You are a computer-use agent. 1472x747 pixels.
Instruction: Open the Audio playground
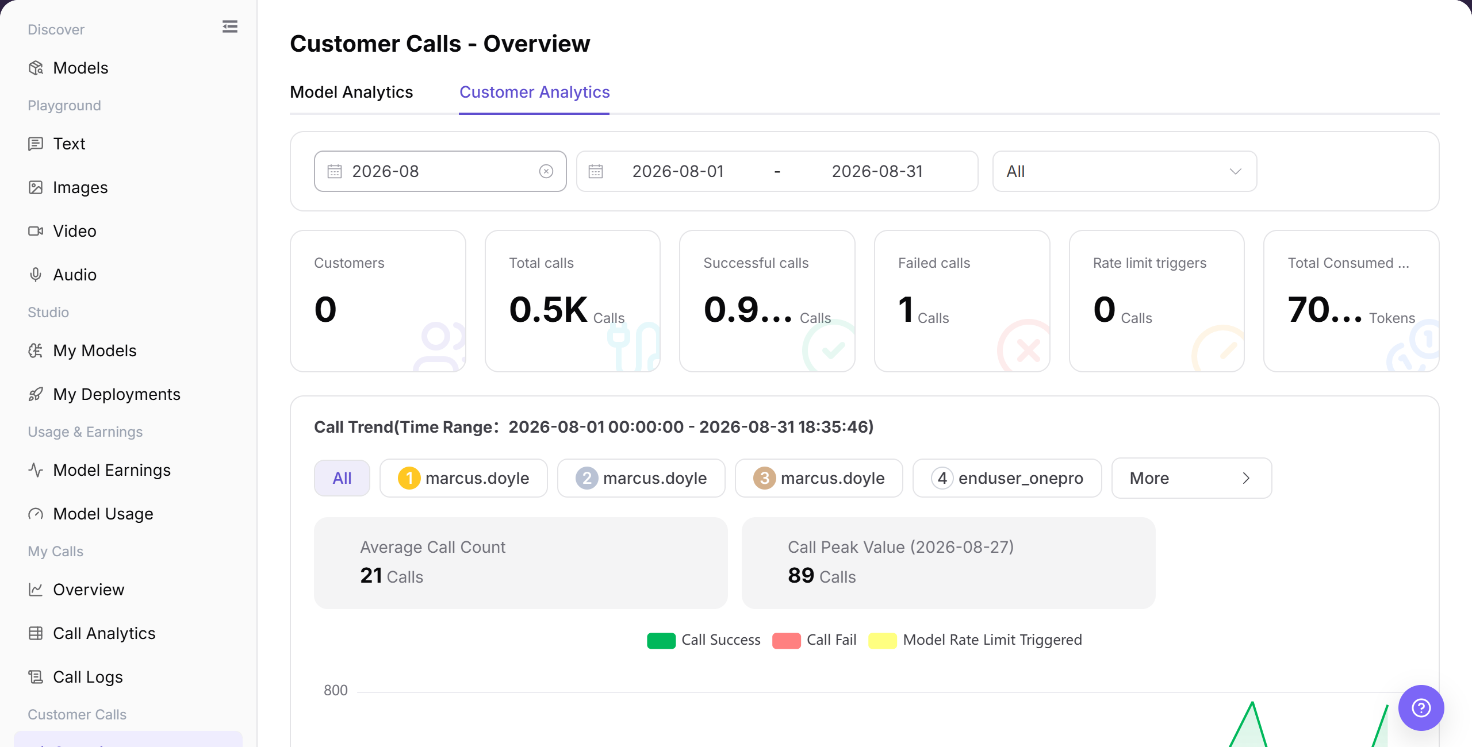[62, 275]
